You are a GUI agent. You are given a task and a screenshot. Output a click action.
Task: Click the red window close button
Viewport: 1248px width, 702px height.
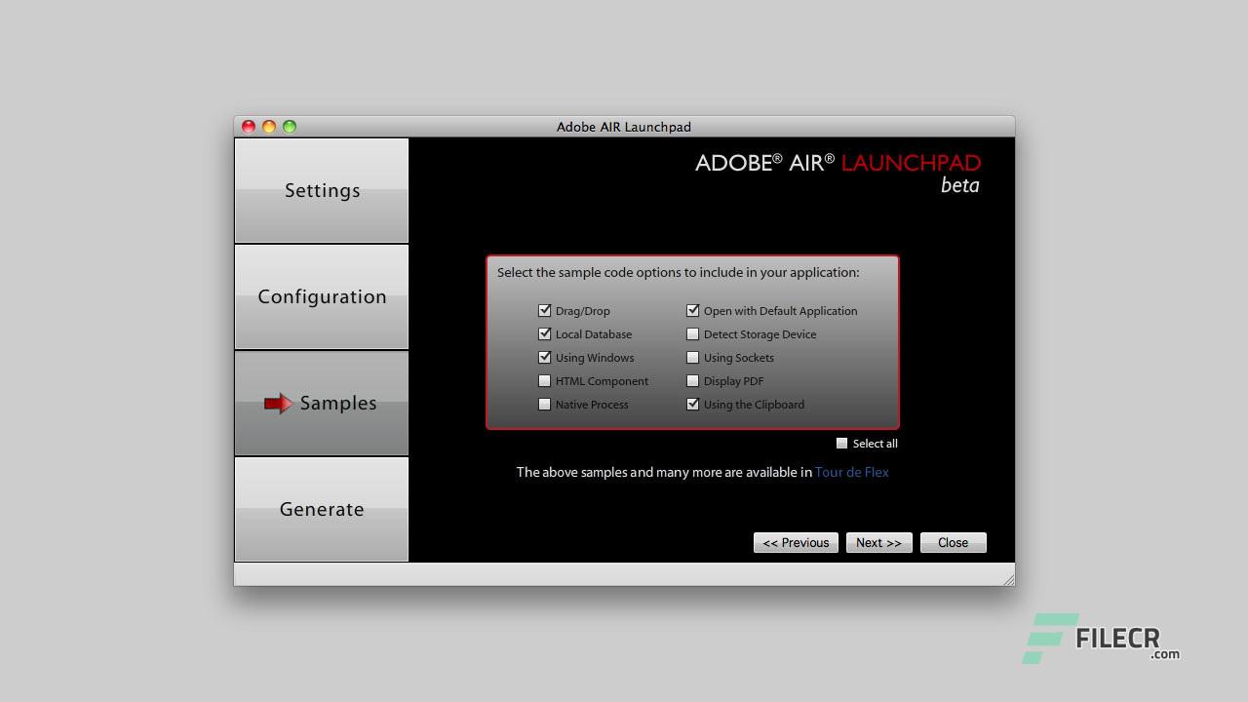pyautogui.click(x=249, y=127)
